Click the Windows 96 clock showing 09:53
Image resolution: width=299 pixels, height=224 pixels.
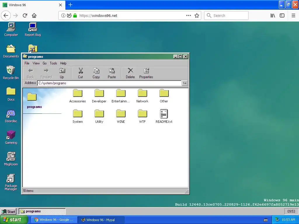click(x=291, y=211)
